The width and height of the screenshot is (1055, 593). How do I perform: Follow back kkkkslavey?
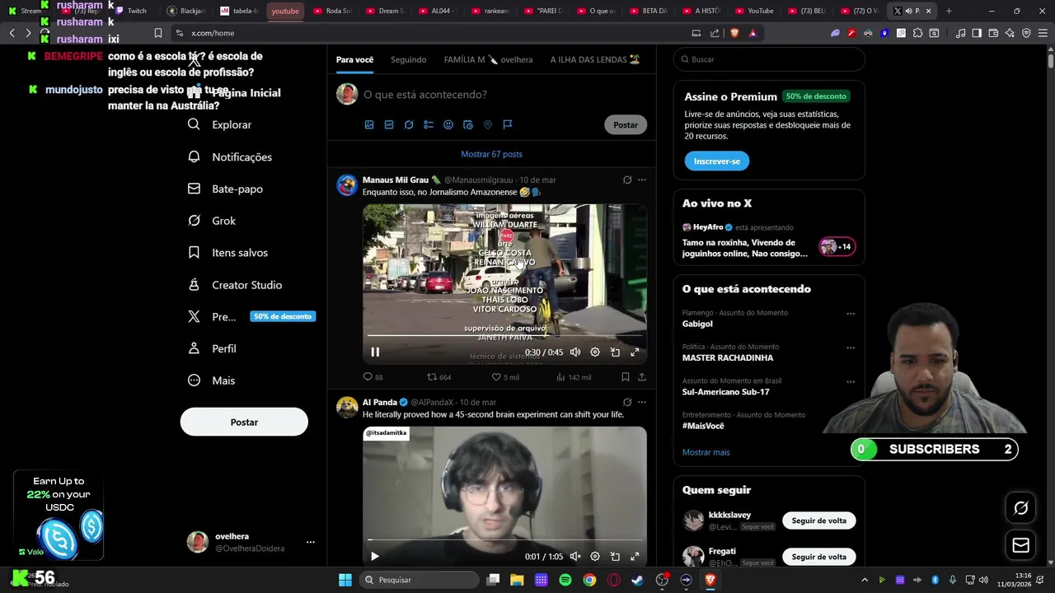tap(819, 521)
